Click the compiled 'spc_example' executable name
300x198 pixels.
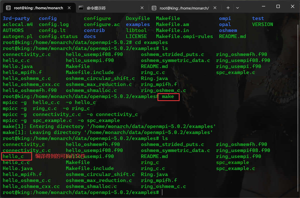[232, 162]
